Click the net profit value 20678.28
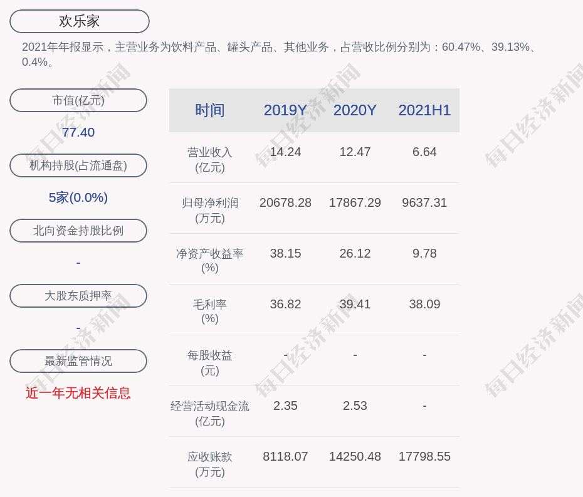The image size is (583, 497). [x=285, y=202]
